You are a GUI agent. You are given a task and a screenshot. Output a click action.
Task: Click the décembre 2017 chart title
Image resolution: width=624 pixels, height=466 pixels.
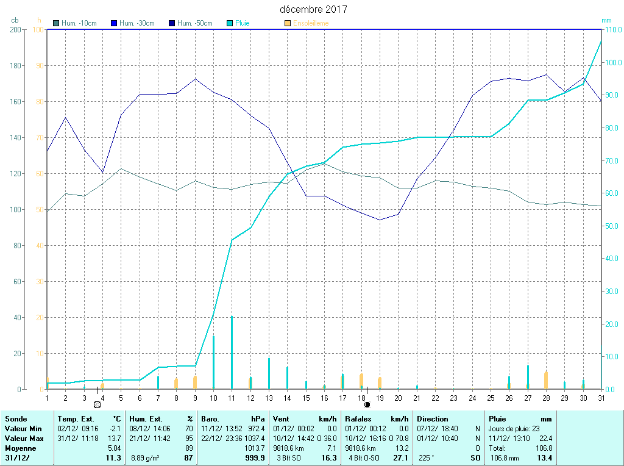click(x=314, y=10)
